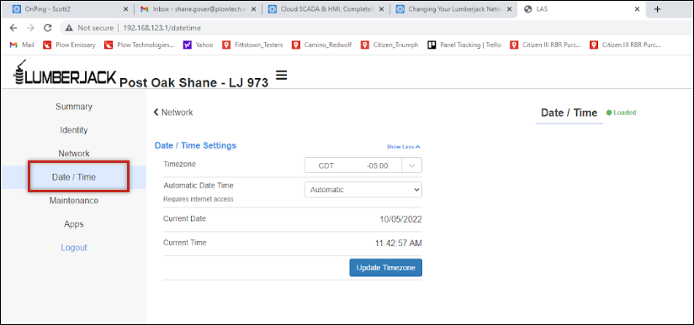
Task: Click the address bar URL
Action: [x=162, y=28]
